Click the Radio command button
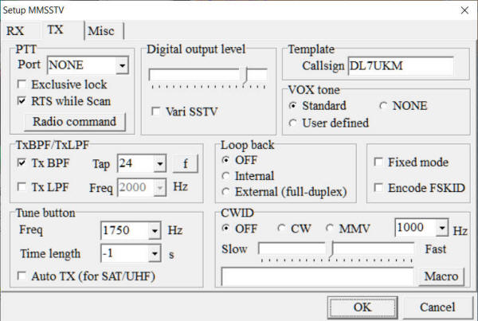The width and height of the screenshot is (478, 321). coord(75,122)
